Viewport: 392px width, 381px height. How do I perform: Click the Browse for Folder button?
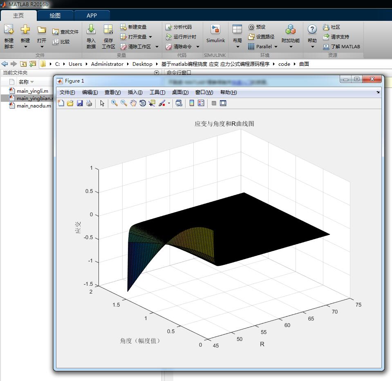click(33, 64)
